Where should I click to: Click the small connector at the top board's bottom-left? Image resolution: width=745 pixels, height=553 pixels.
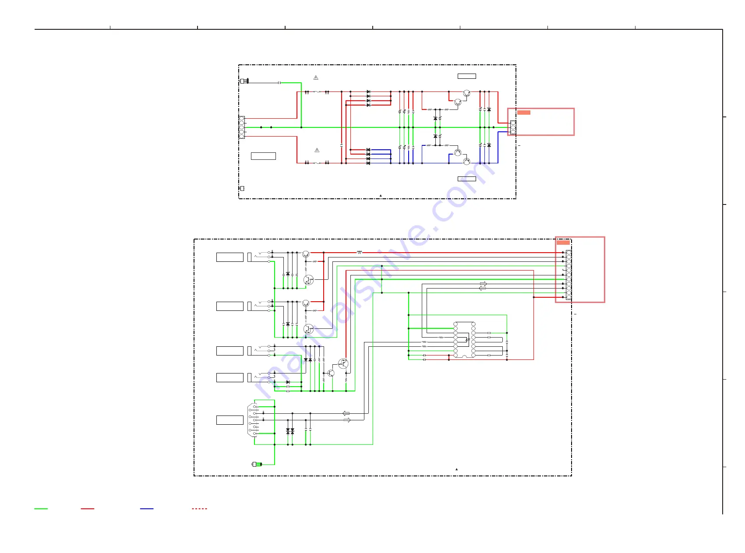242,188
